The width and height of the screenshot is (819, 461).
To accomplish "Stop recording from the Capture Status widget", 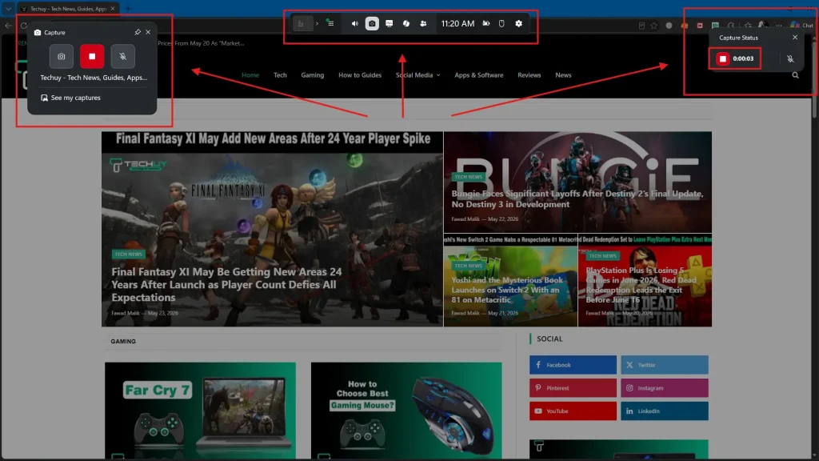I will pos(723,58).
